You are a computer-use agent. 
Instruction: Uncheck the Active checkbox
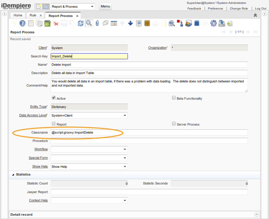point(54,98)
